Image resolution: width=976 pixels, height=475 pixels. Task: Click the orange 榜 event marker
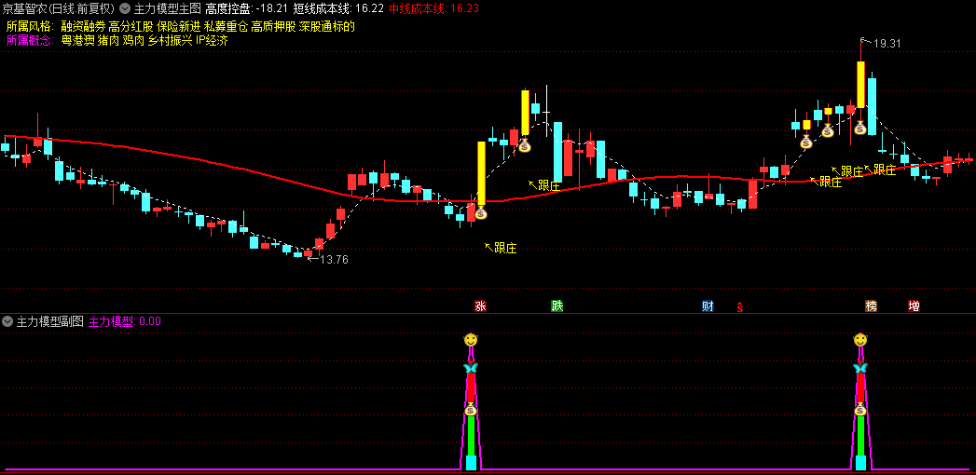coord(871,305)
